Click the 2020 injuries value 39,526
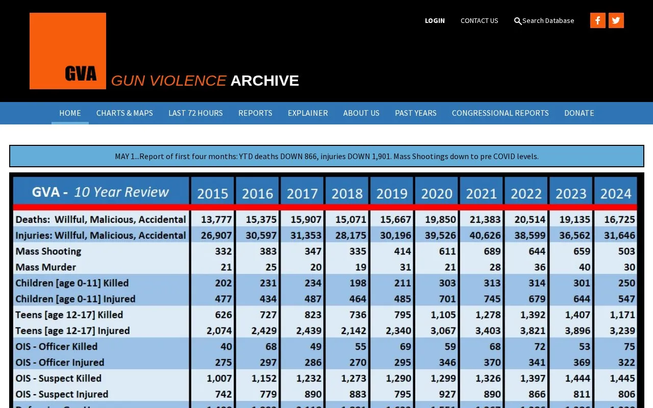The width and height of the screenshot is (653, 408). point(440,235)
